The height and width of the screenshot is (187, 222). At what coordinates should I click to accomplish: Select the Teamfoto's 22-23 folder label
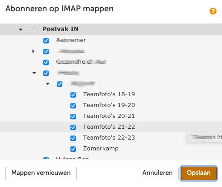point(109,138)
